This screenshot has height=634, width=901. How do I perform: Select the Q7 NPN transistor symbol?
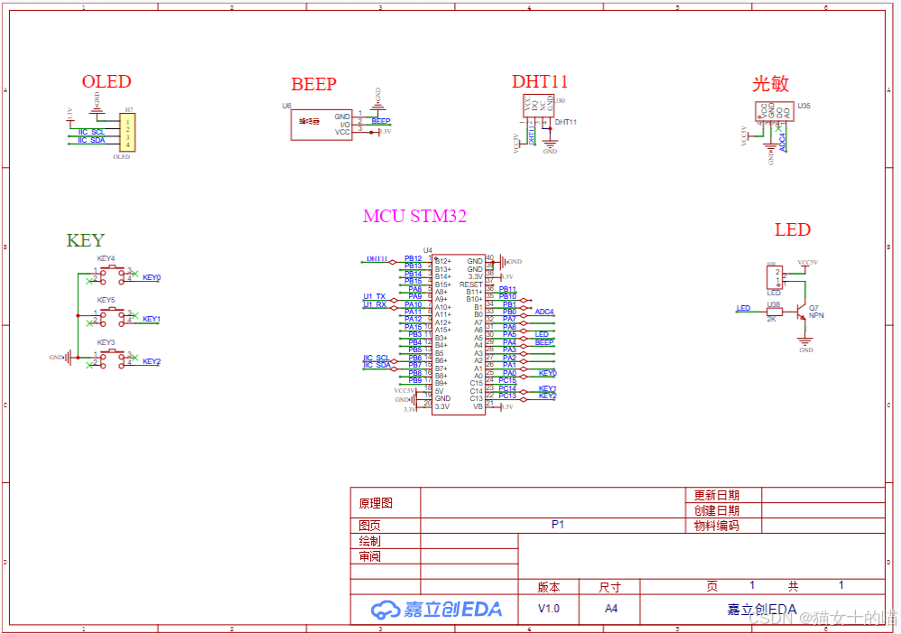tap(803, 312)
